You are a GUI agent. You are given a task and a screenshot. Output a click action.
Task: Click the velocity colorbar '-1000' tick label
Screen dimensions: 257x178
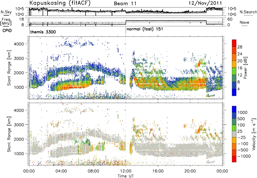244,156
